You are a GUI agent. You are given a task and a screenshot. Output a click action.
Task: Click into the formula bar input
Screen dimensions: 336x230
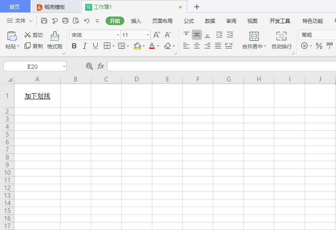point(221,66)
